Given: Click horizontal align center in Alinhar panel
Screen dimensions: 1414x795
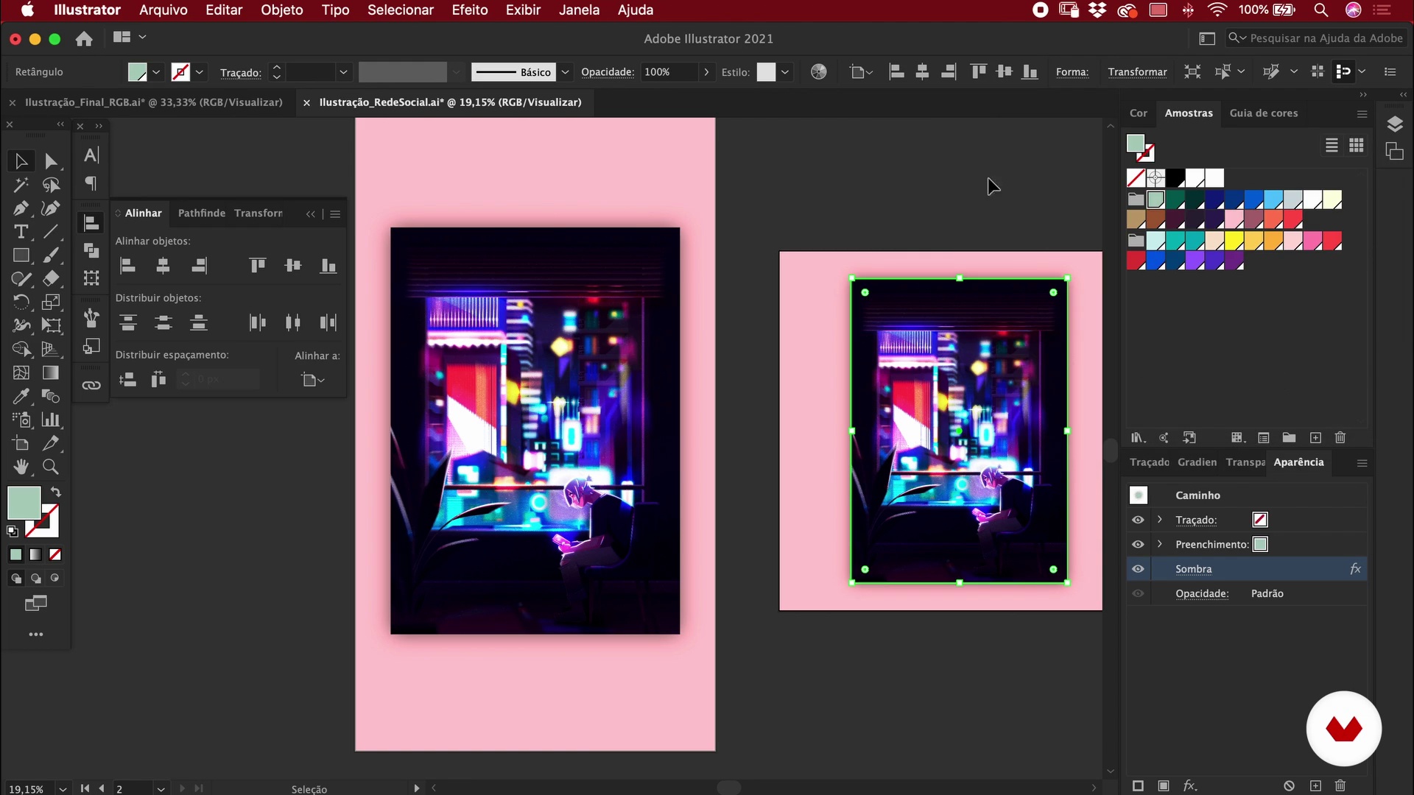Looking at the screenshot, I should (163, 266).
